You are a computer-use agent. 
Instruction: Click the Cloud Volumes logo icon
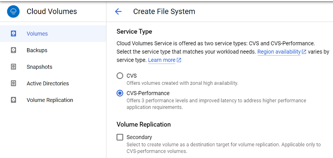[13, 12]
